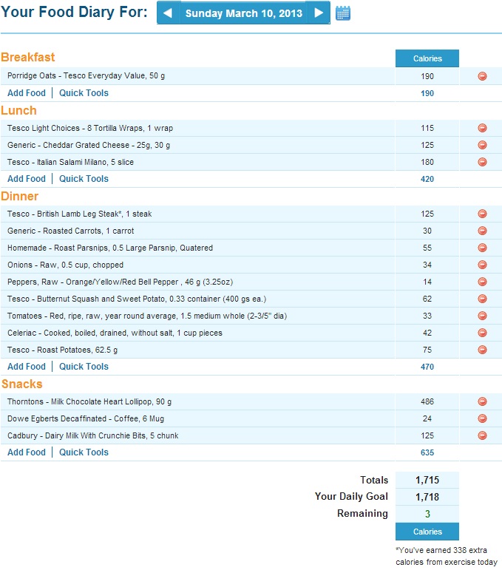This screenshot has height=570, width=502.
Task: Open Peppers Raw Bell Pepper entry
Action: 120,282
